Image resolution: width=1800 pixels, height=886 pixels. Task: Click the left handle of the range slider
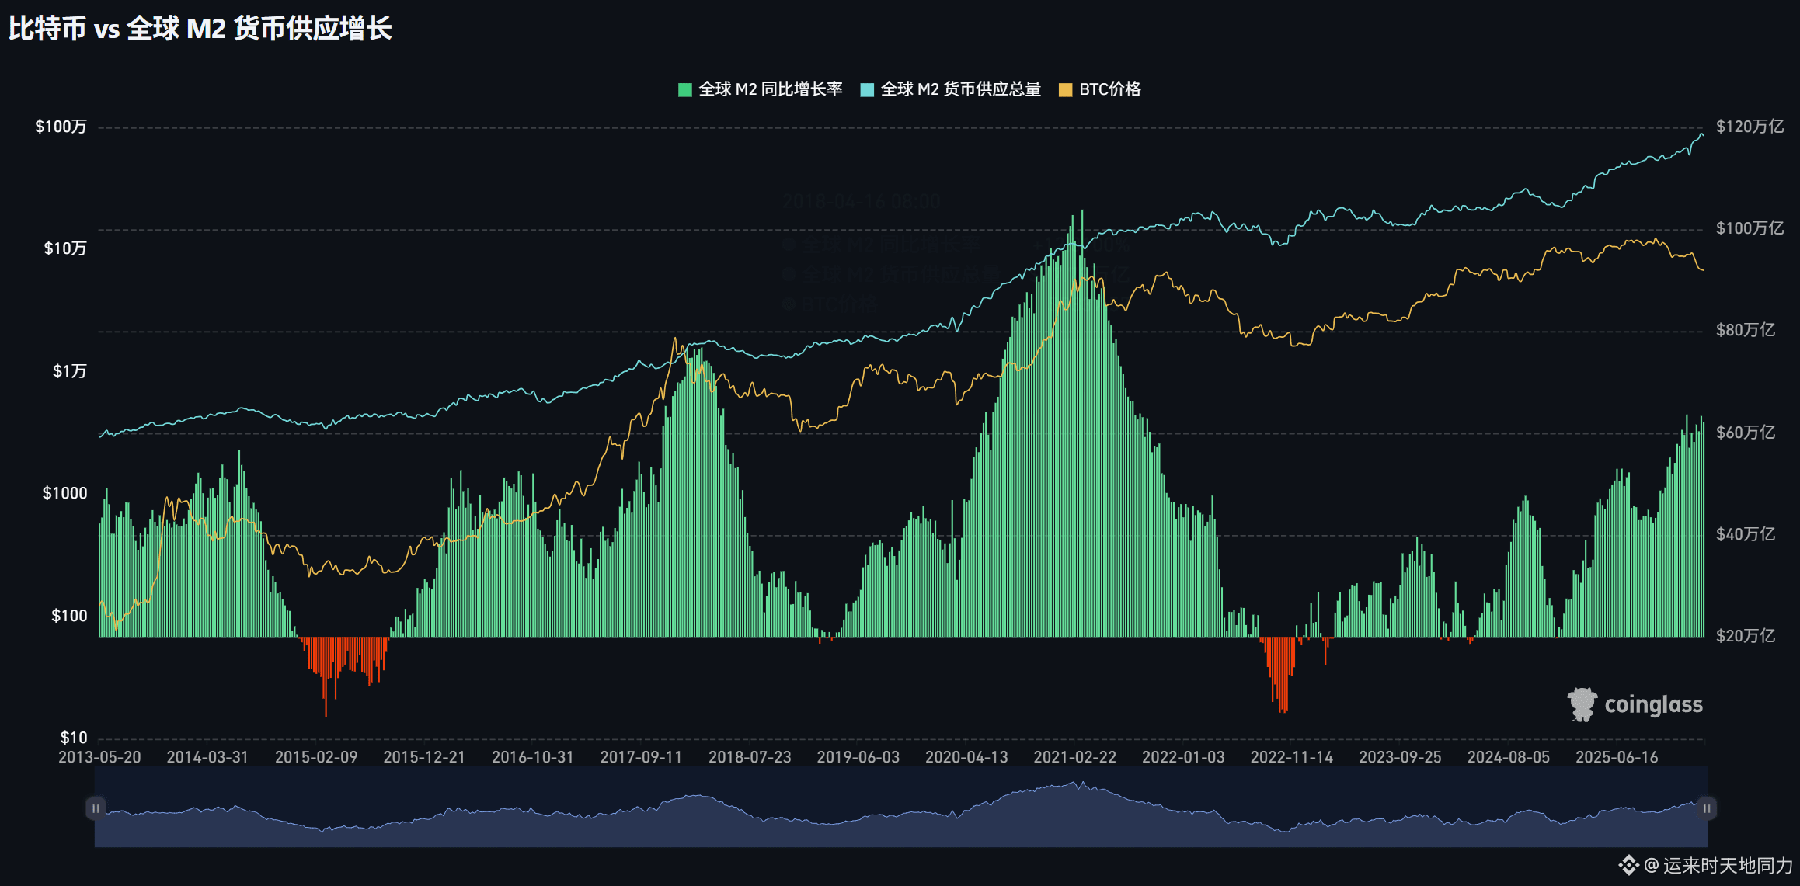(x=96, y=808)
